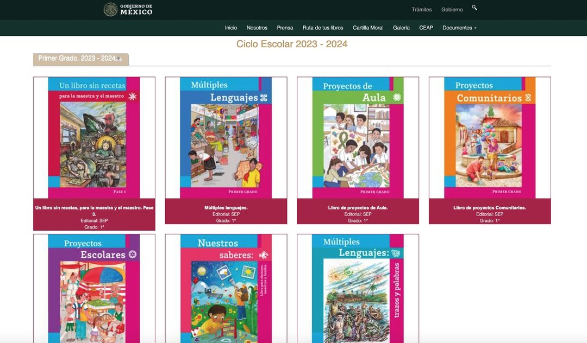Viewport: 587px width, 343px height.
Task: Go to Galería in the navigation
Action: pos(401,28)
